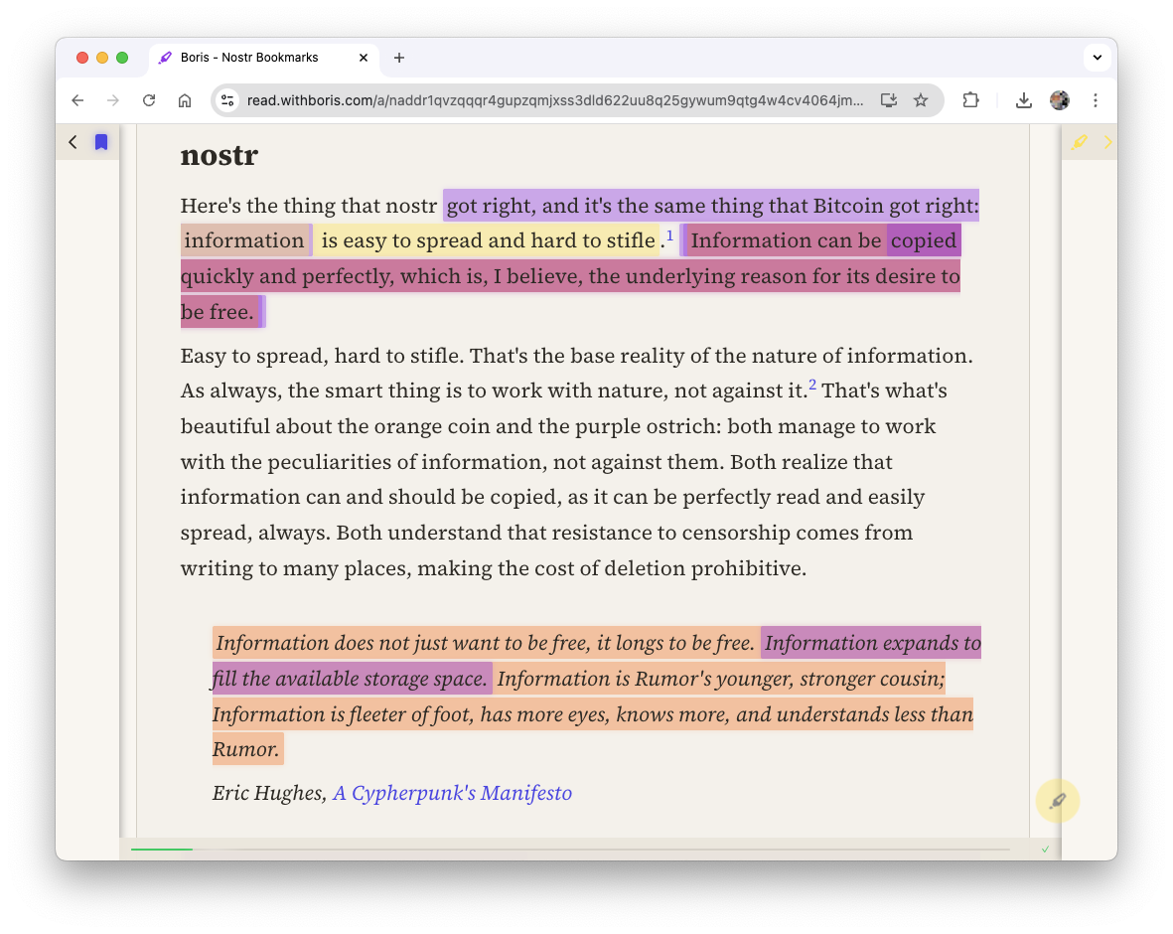Image resolution: width=1173 pixels, height=934 pixels.
Task: Open the Chrome extensions menu
Action: click(x=970, y=100)
